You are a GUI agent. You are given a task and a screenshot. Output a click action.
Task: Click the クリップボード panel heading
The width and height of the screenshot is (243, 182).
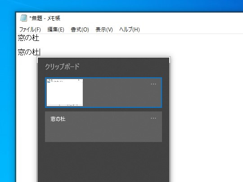(x=62, y=67)
